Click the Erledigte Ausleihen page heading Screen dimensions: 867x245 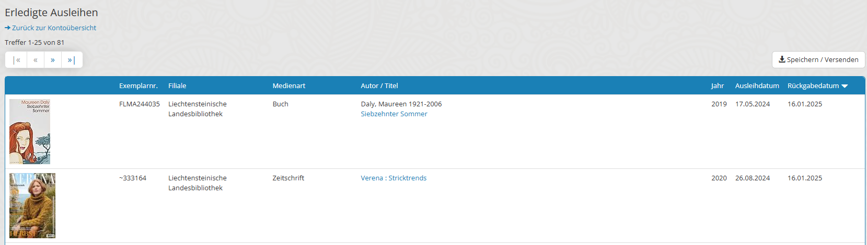click(x=51, y=13)
